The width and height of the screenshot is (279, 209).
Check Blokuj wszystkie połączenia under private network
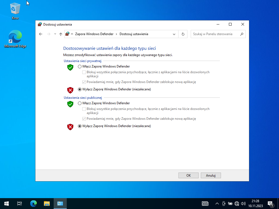click(x=84, y=72)
